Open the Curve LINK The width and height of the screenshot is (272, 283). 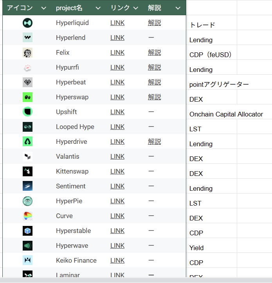(117, 216)
